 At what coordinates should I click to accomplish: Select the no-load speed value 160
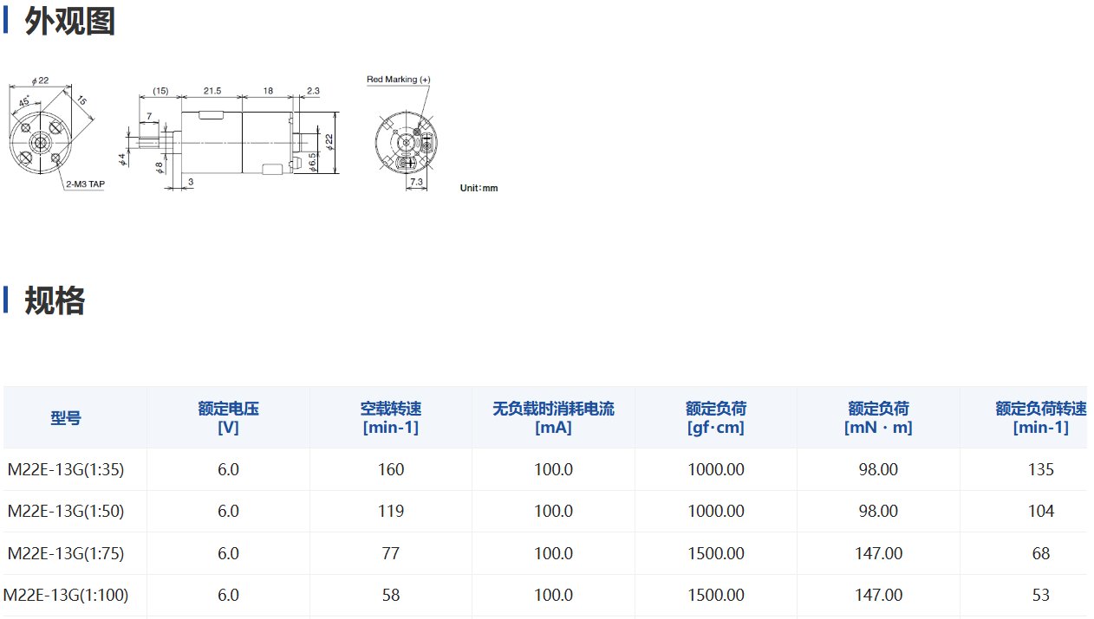(x=391, y=469)
